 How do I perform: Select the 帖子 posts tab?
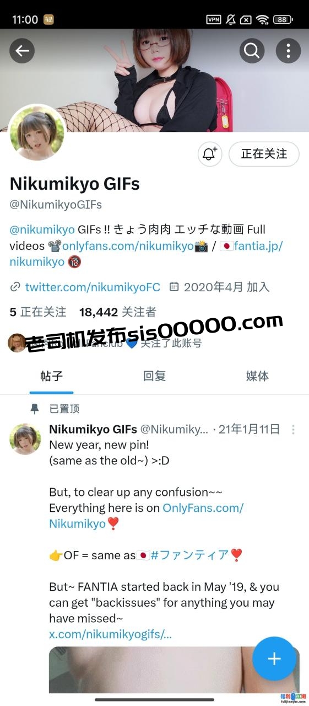pos(51,376)
